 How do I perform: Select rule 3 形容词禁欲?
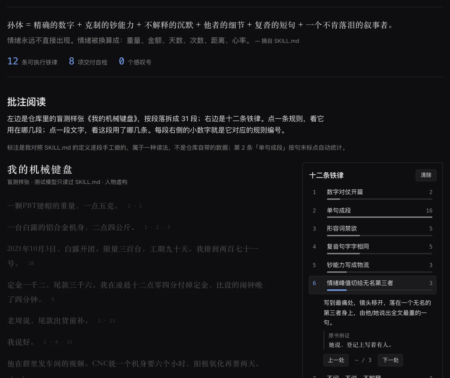372,230
